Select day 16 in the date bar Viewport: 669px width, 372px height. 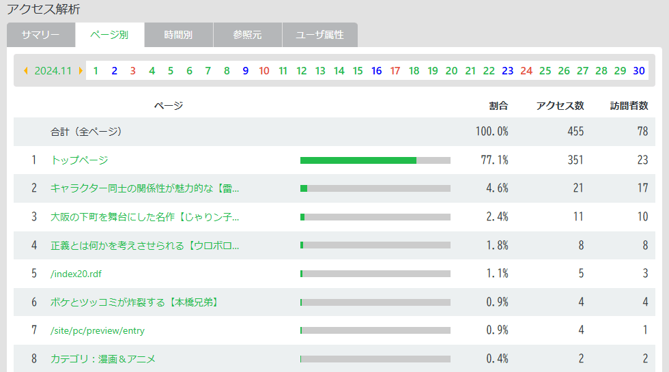(x=376, y=71)
